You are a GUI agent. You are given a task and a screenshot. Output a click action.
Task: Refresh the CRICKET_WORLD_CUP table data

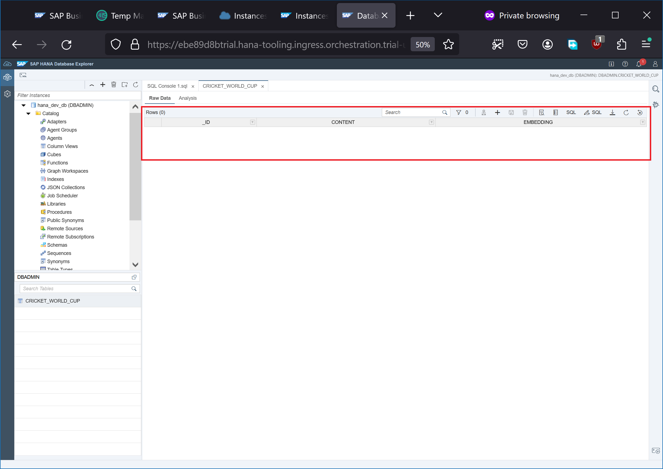coord(626,112)
